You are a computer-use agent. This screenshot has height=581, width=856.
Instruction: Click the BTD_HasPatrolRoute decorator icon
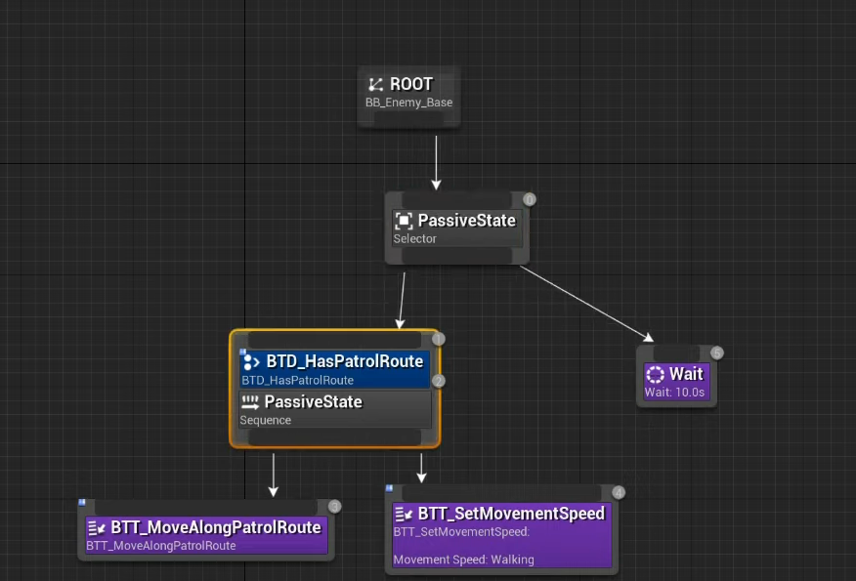pyautogui.click(x=251, y=361)
